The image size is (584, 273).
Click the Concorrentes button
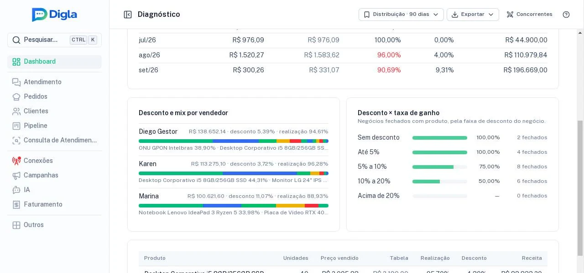pyautogui.click(x=529, y=15)
